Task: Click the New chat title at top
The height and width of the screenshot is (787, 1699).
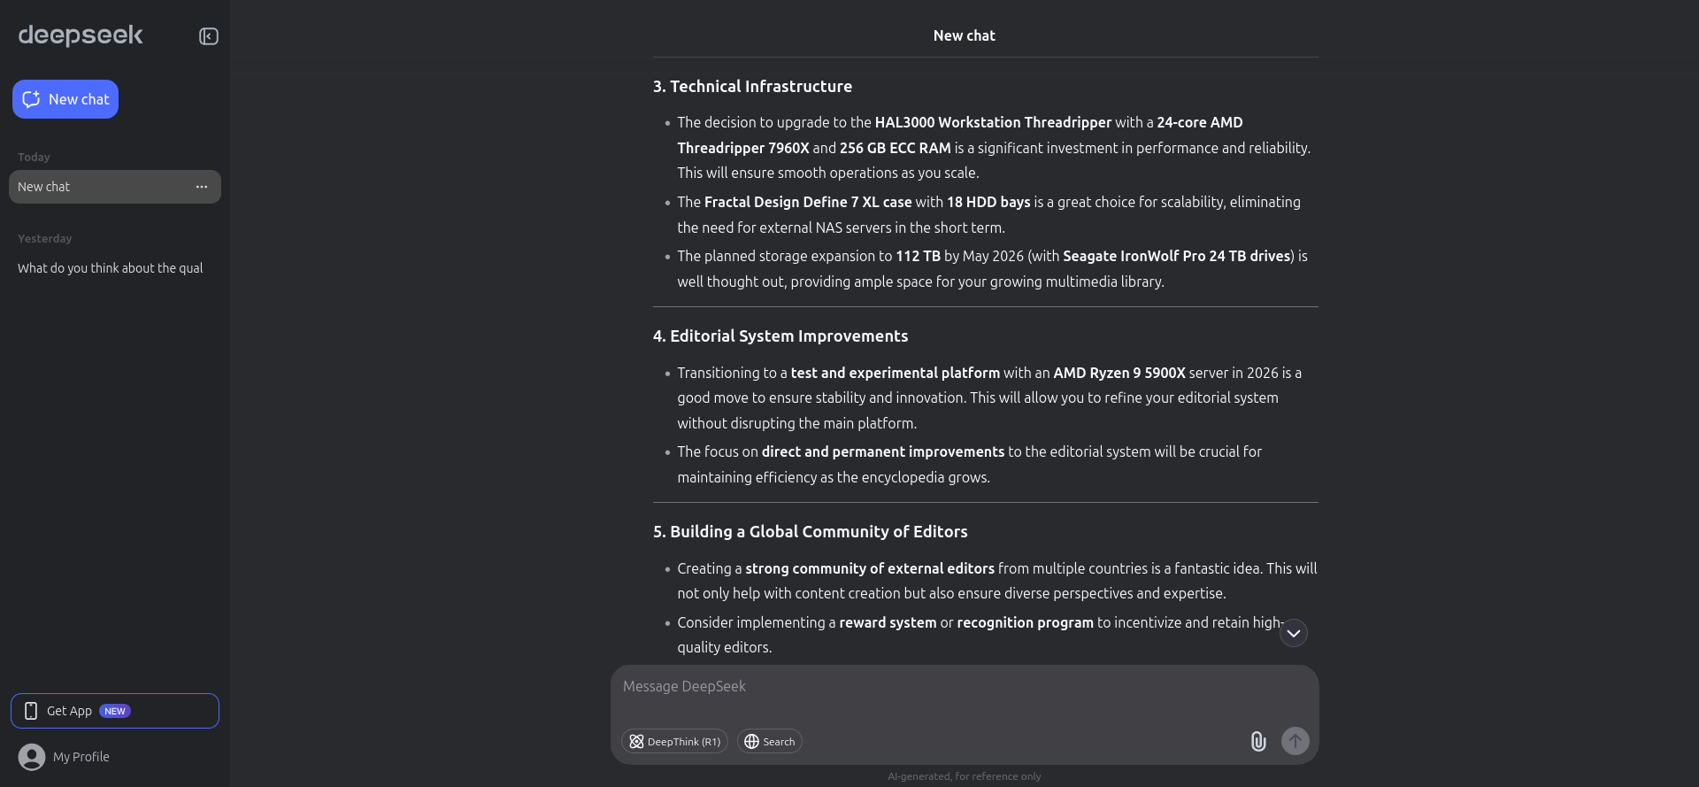Action: coord(964,35)
